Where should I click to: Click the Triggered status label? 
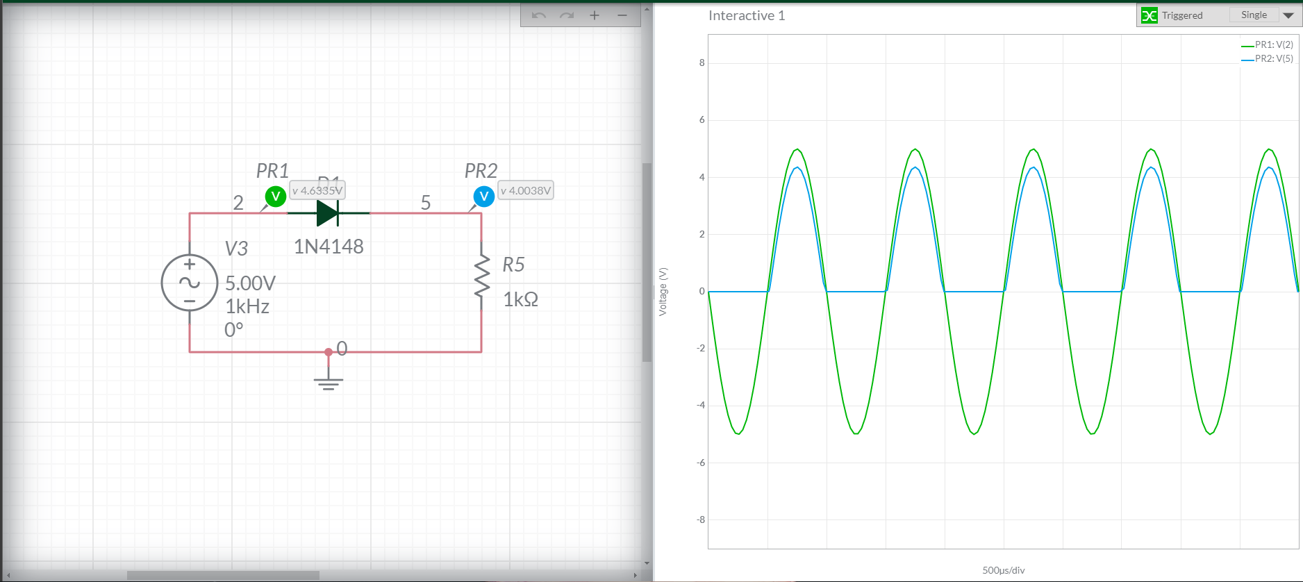[1182, 15]
